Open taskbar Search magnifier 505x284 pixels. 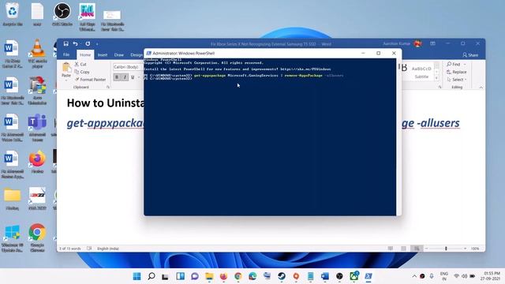pyautogui.click(x=151, y=276)
